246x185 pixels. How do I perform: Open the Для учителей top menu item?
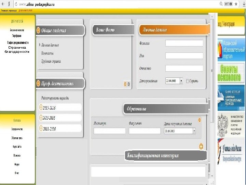[x=25, y=10]
